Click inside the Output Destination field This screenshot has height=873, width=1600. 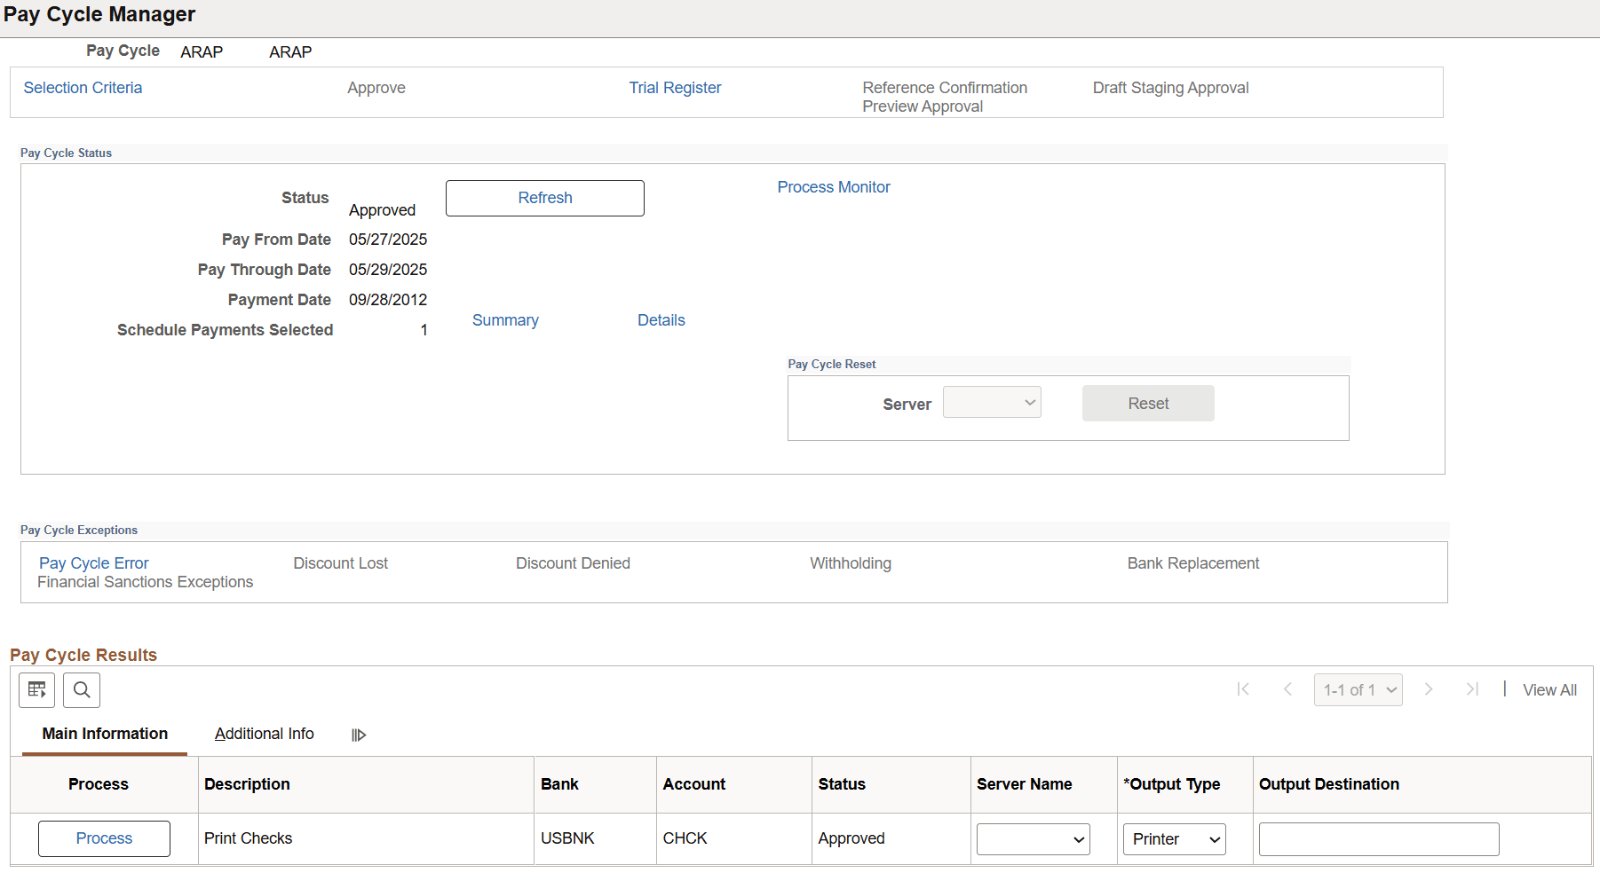[x=1378, y=838]
